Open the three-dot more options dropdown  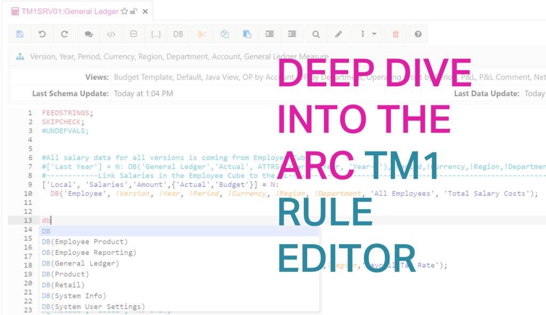(x=368, y=34)
